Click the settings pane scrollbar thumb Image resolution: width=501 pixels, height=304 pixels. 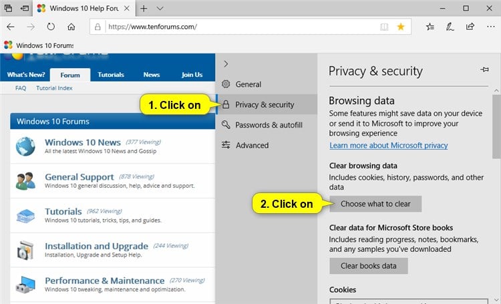click(x=496, y=126)
